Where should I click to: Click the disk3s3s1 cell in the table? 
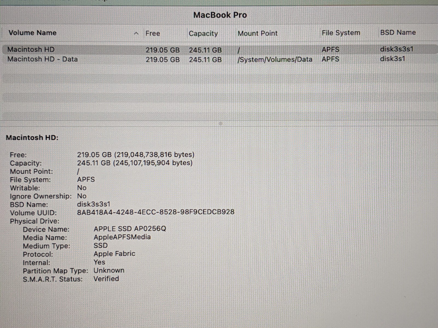[397, 49]
